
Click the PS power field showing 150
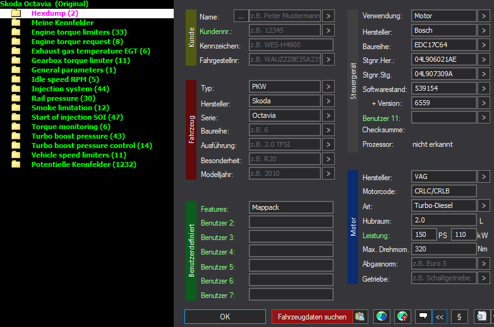[x=424, y=234]
